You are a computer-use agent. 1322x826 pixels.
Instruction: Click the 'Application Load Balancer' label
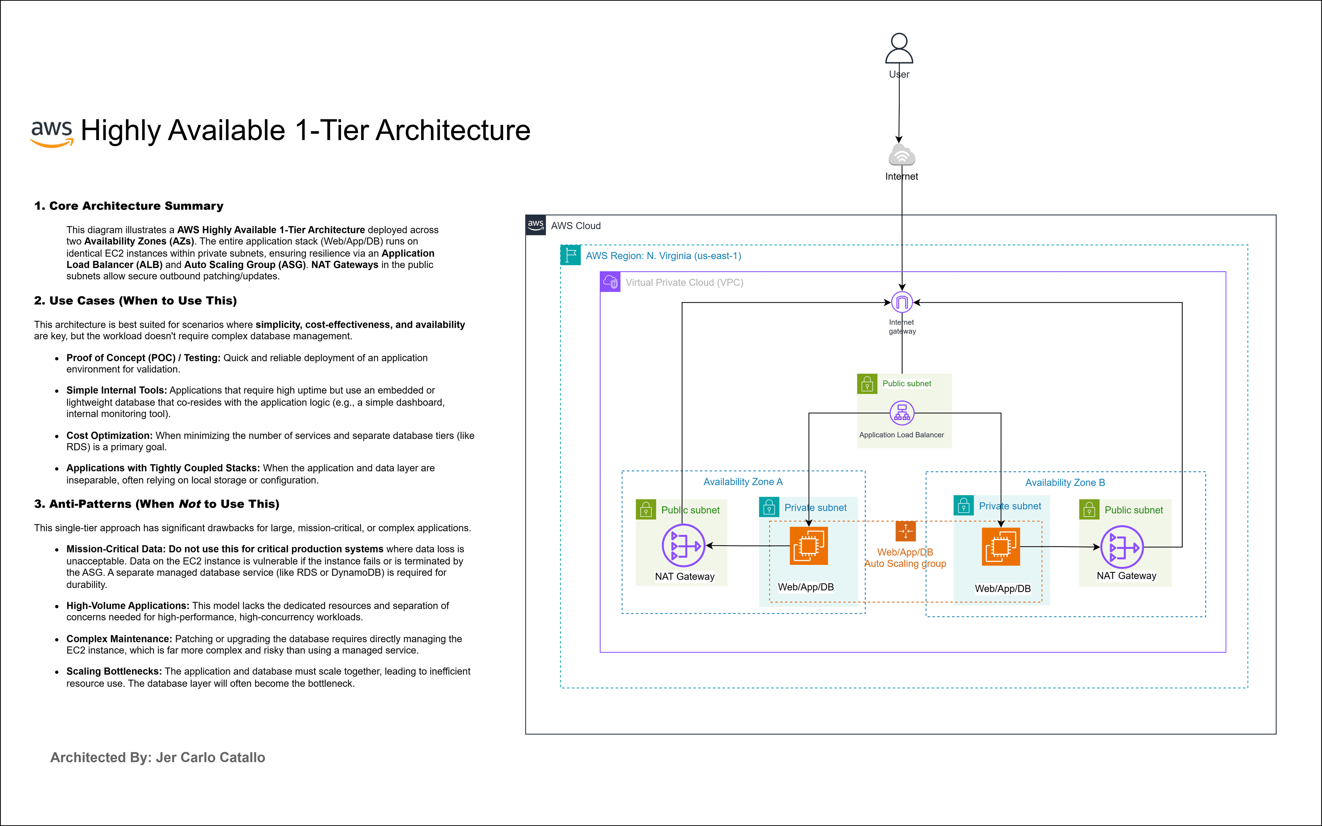point(902,435)
